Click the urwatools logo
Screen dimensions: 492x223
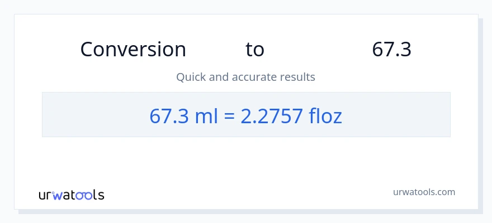(71, 195)
